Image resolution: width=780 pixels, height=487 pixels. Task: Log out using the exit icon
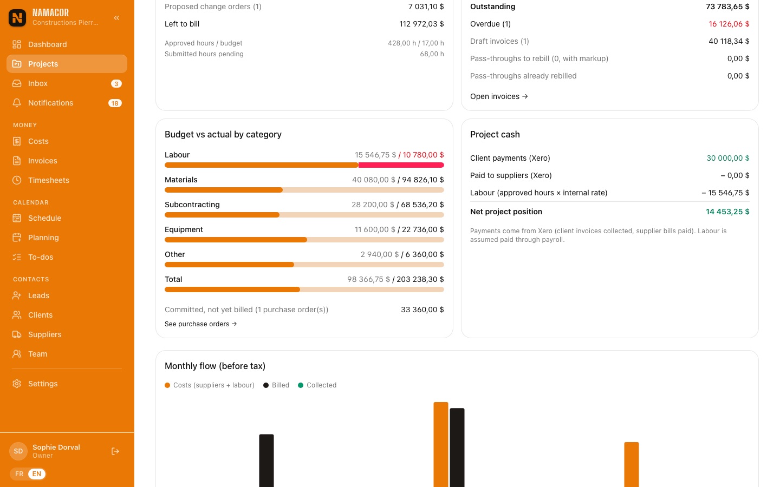point(115,451)
